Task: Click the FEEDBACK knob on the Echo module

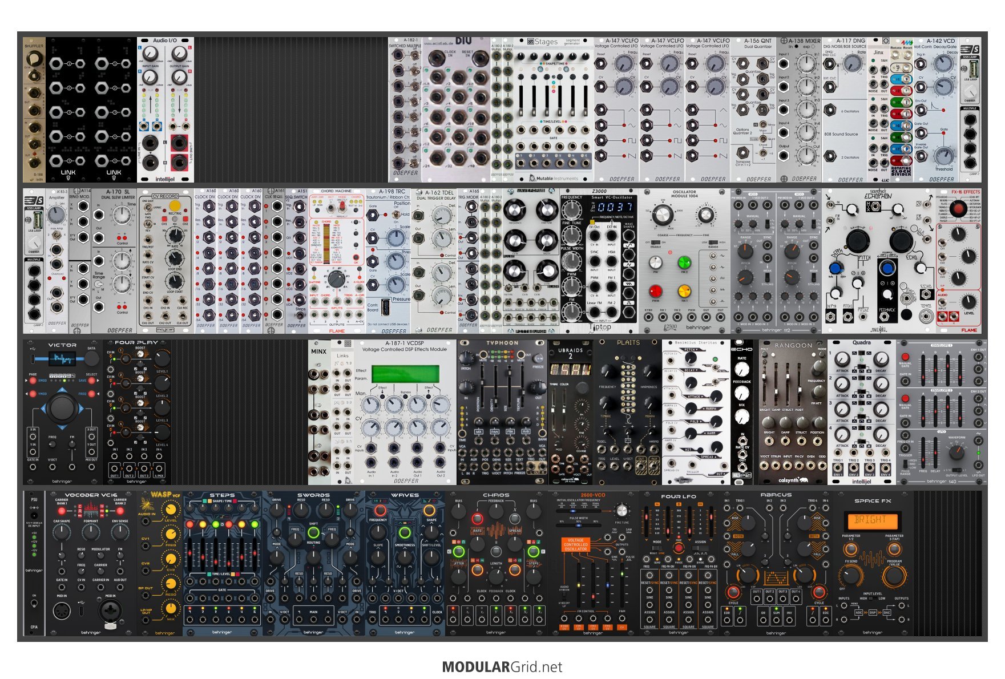Action: click(741, 393)
